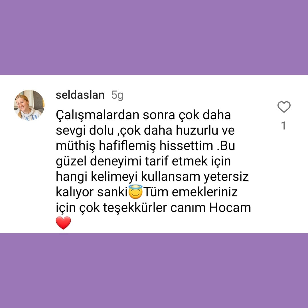The height and width of the screenshot is (308, 308).
Task: Click the word Hocam in the comment
Action: click(230, 208)
